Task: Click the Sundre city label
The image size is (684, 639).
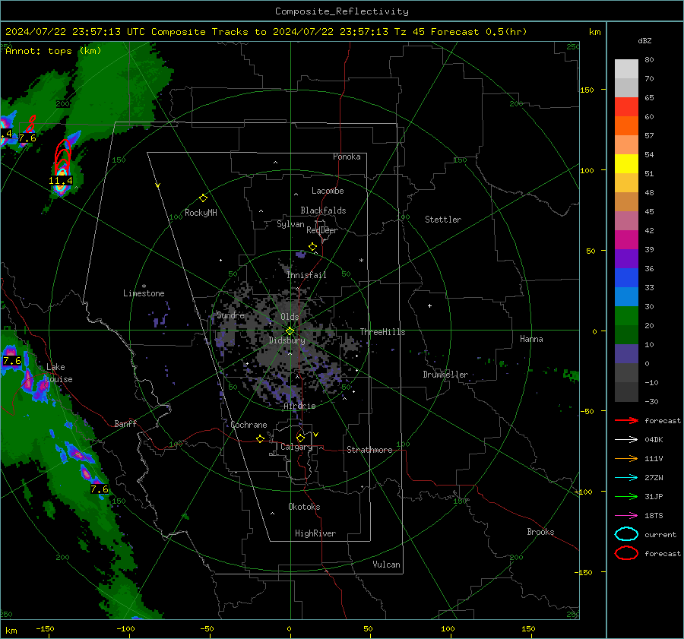Action: pyautogui.click(x=230, y=315)
